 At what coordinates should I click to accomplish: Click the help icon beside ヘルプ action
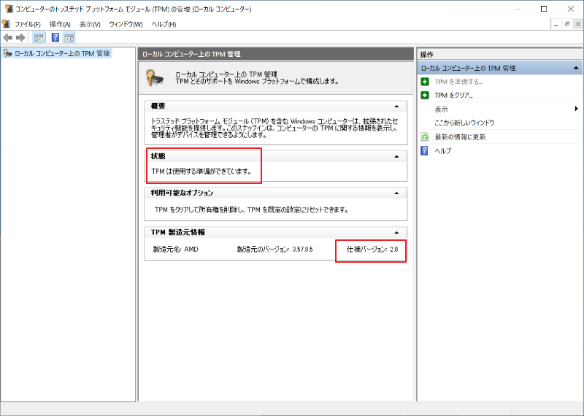coord(425,151)
